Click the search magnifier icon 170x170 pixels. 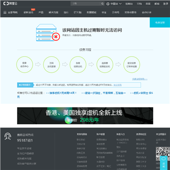pos(102,4)
